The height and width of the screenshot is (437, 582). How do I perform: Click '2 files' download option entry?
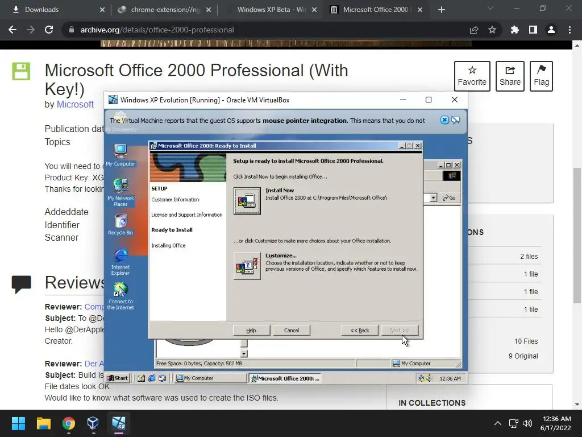coord(529,257)
